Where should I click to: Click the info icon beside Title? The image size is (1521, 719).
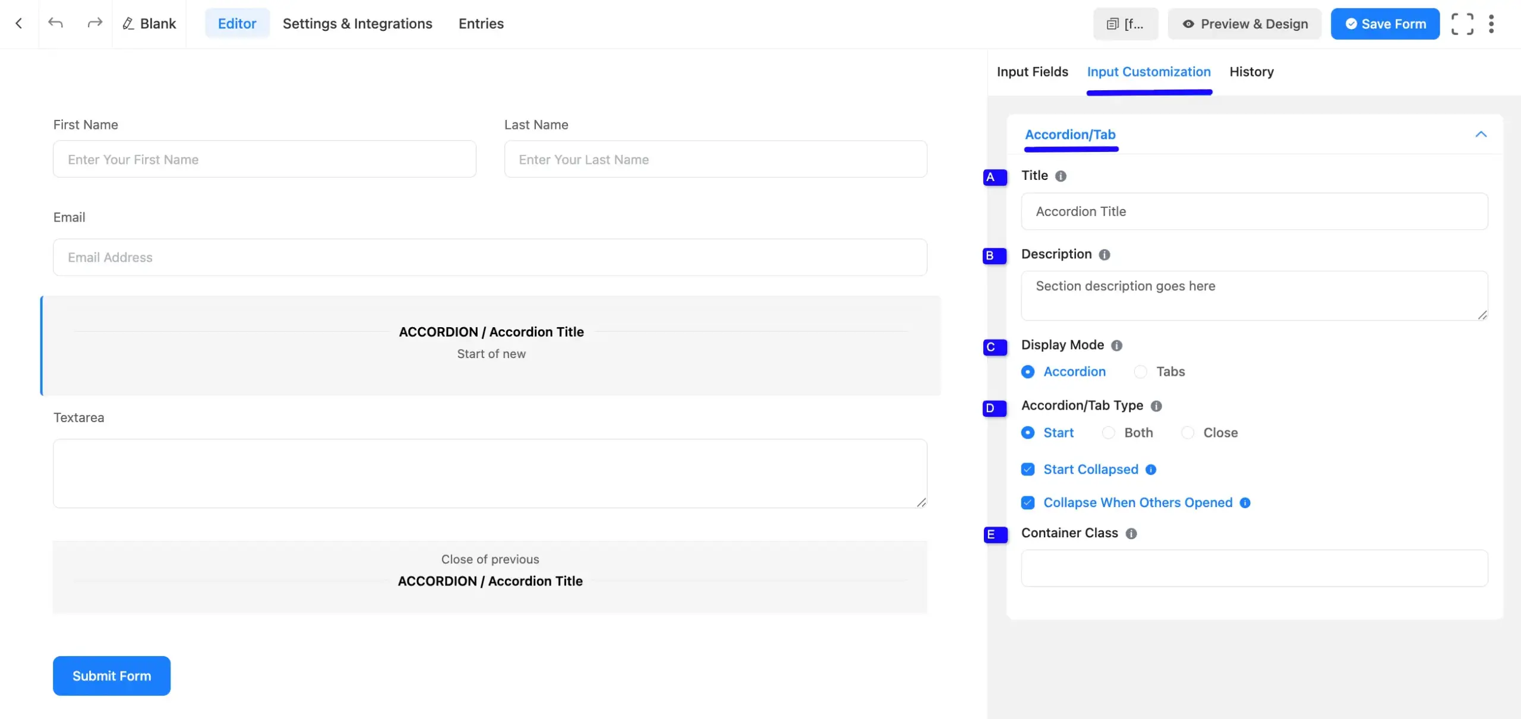[1061, 176]
